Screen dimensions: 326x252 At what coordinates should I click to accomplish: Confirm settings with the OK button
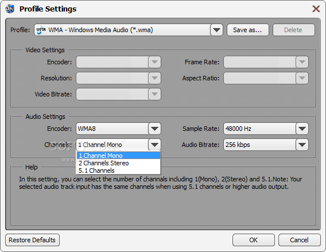click(x=254, y=240)
